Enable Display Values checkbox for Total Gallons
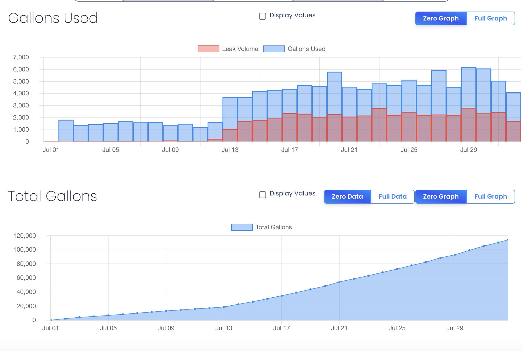Viewport: 523px width, 351px height. point(263,194)
